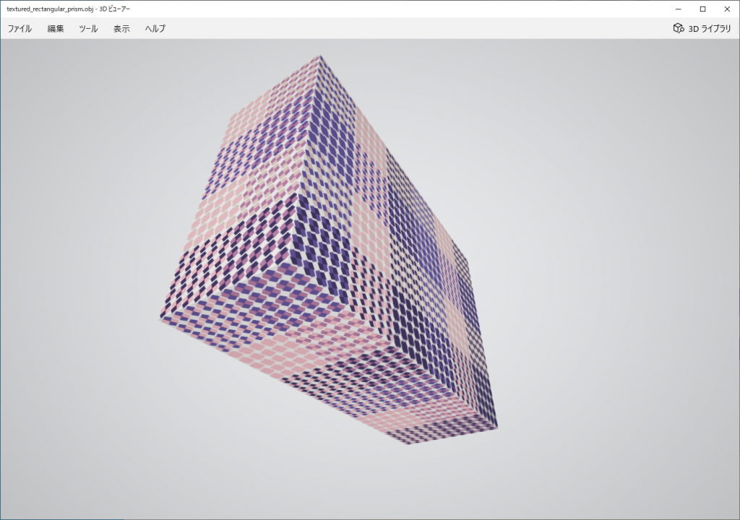Screen dimensions: 740x520
Task: Open the ツール menu
Action: (x=88, y=28)
